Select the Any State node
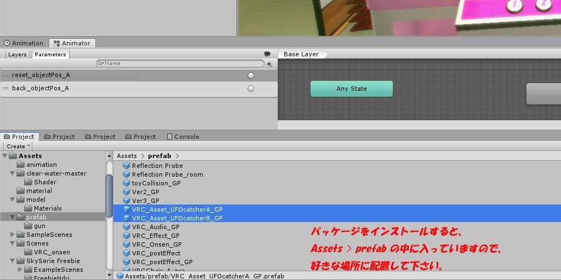The image size is (561, 280). (351, 89)
